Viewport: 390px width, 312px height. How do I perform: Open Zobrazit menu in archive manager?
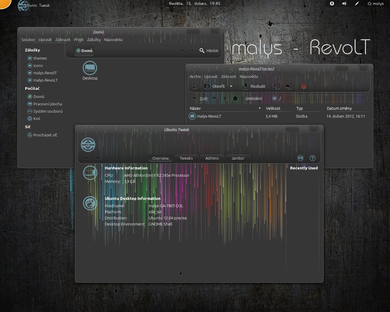pyautogui.click(x=229, y=76)
